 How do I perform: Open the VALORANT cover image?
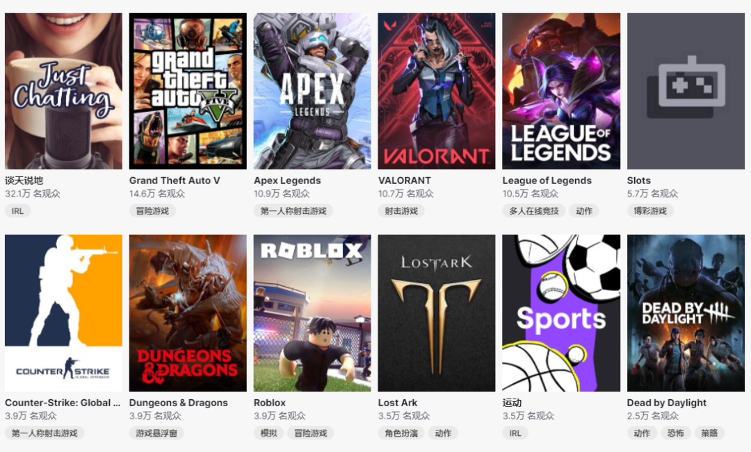point(436,91)
